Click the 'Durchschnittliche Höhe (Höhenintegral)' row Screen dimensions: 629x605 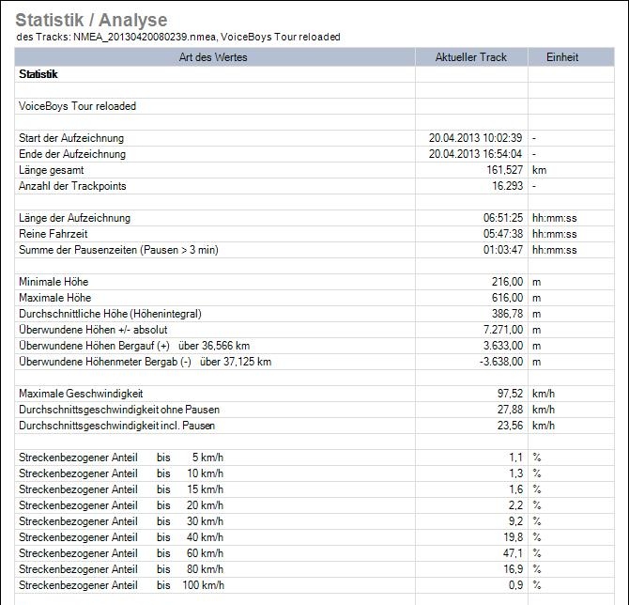(x=110, y=314)
